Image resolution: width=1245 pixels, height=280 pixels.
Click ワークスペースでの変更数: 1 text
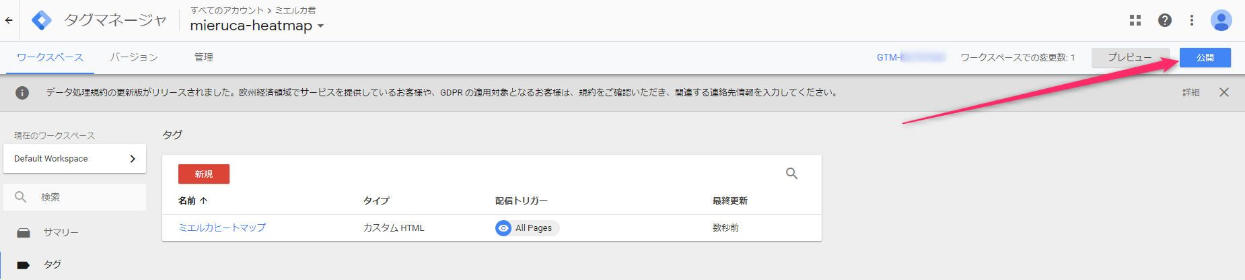(x=1018, y=57)
